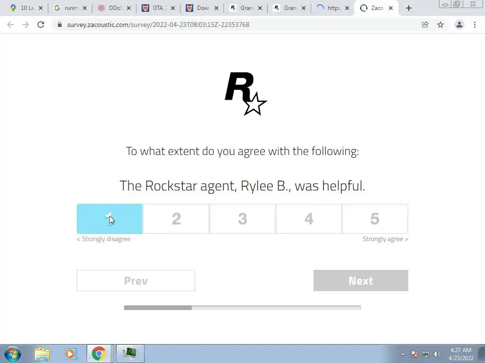Choose rating 3 on the scale
Viewport: 485px width, 363px height.
coord(242,219)
